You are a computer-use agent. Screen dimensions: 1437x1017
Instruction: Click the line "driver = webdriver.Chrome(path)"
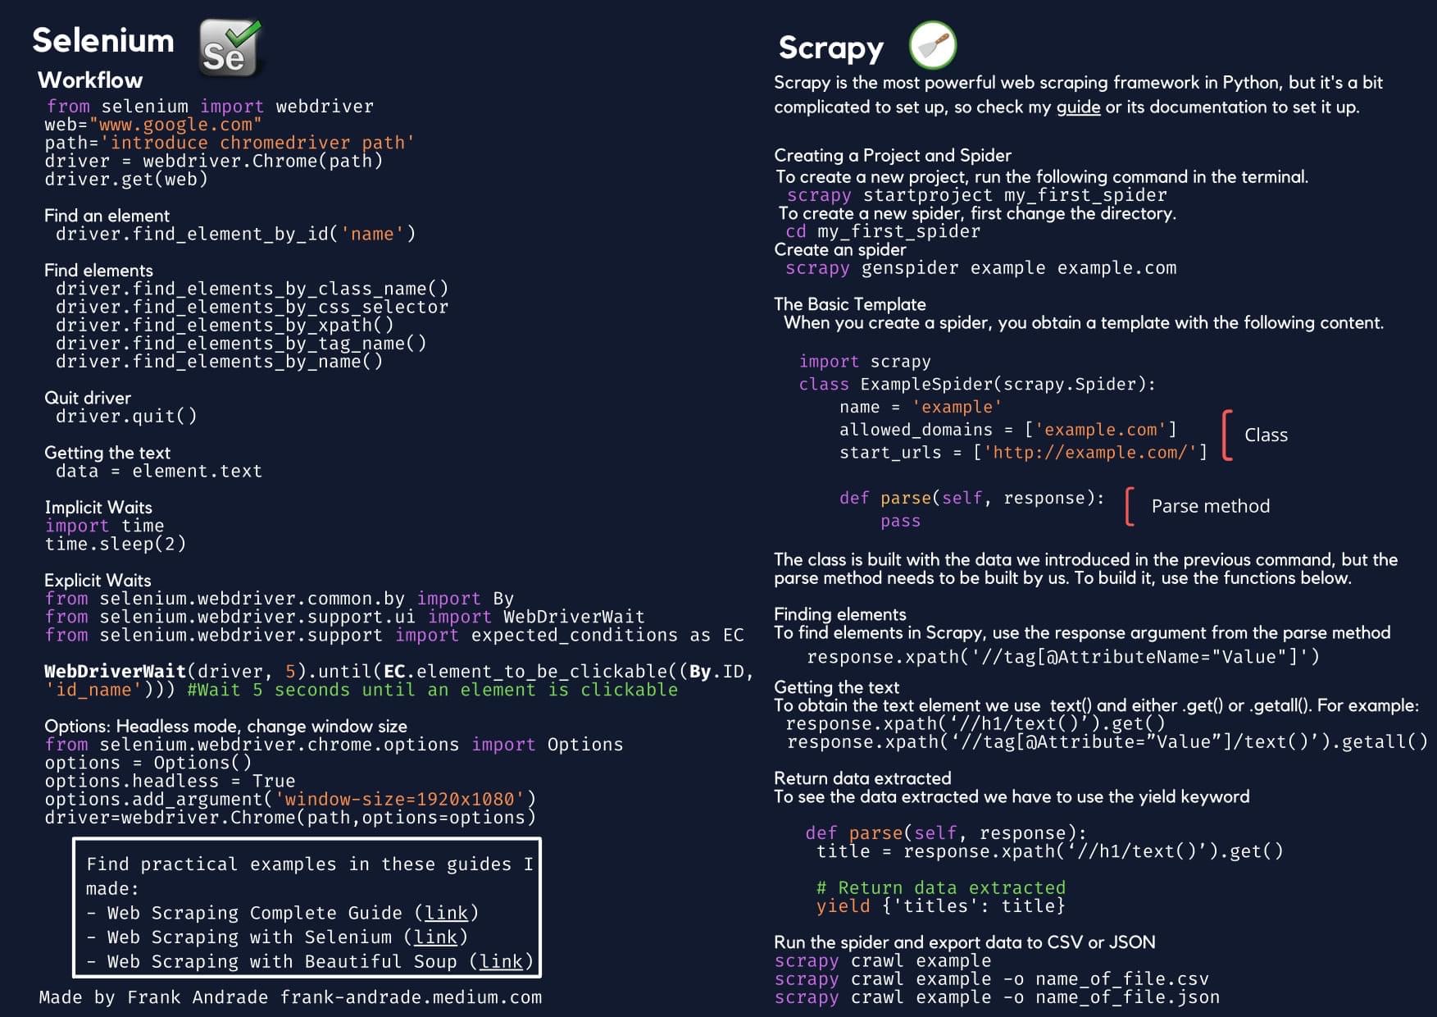point(214,161)
